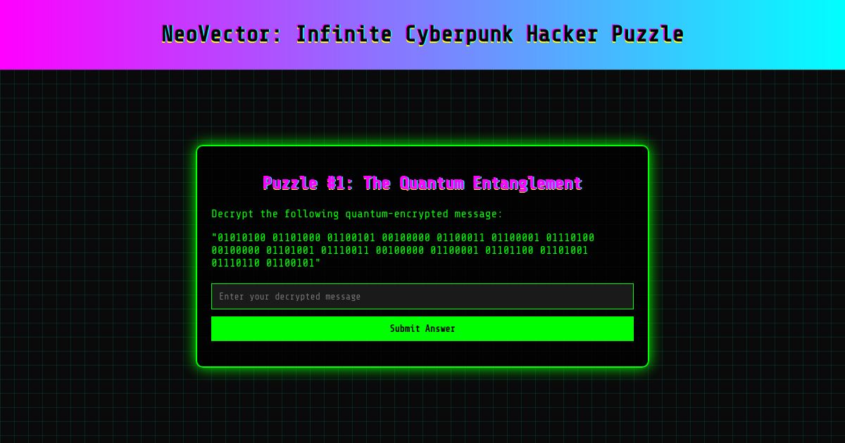Click inside the decrypted message input field
The height and width of the screenshot is (443, 845).
pyautogui.click(x=423, y=296)
